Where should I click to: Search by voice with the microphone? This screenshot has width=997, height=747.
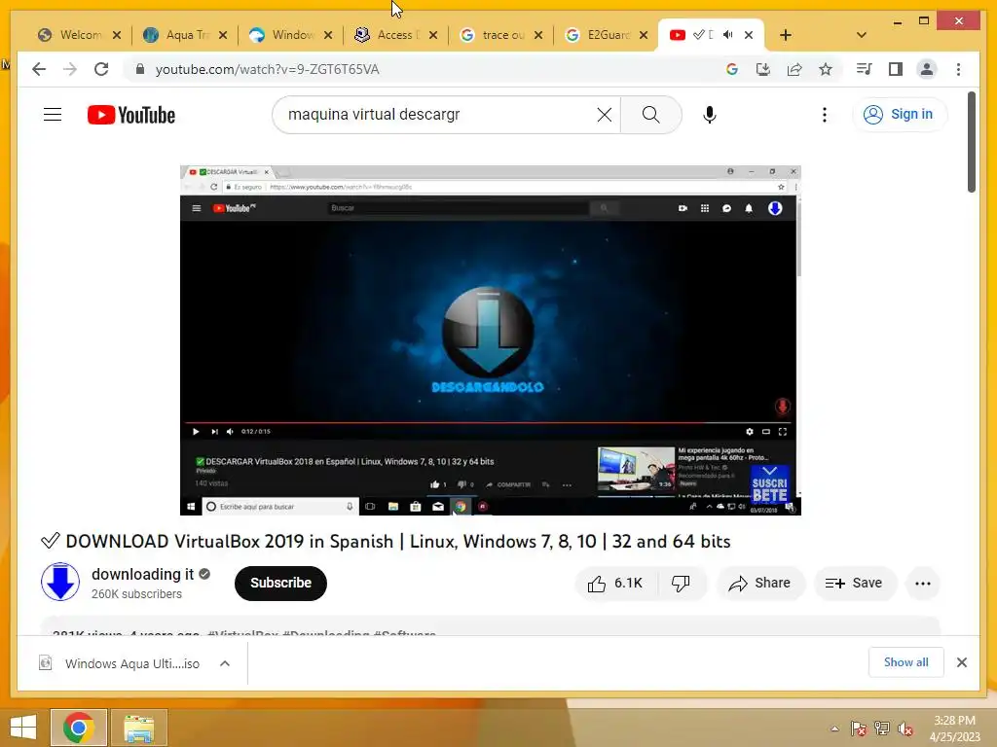710,115
